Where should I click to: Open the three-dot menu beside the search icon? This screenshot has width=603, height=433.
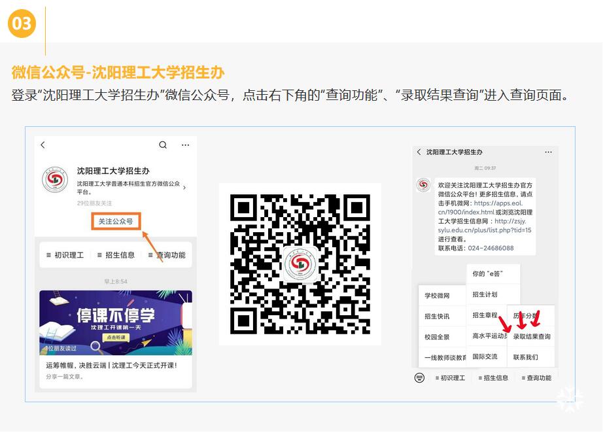[185, 145]
